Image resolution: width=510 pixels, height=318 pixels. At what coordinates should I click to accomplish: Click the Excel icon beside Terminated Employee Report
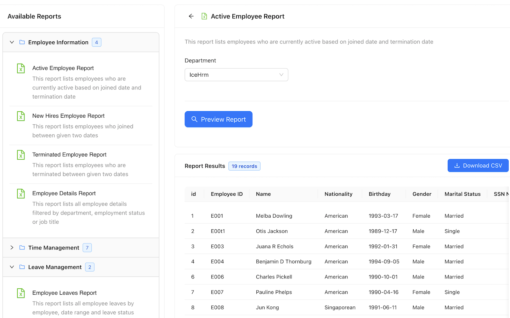coord(21,155)
